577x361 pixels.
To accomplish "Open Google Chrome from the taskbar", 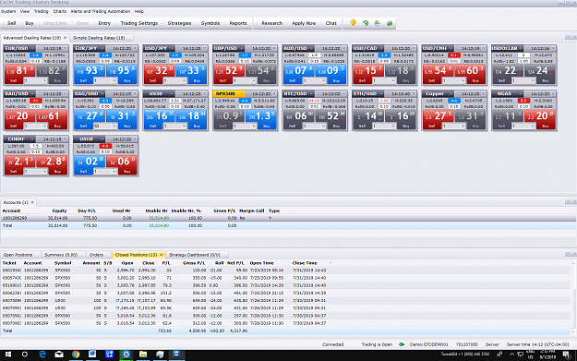I will (76, 355).
